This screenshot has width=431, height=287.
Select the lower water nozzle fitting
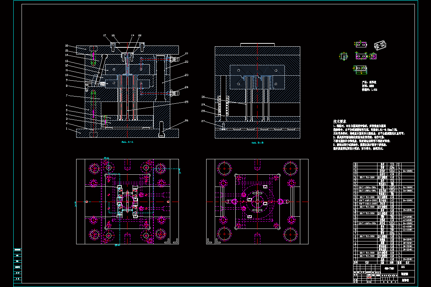(x=174, y=94)
